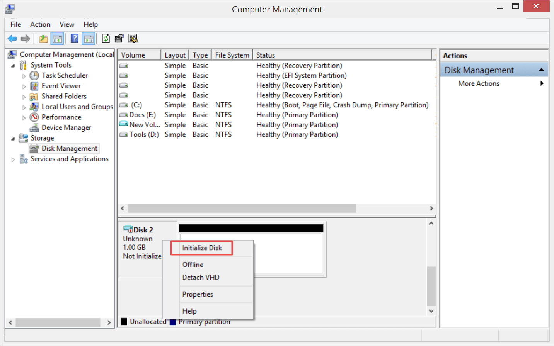Click the Up one level folder icon
Screen dimensions: 554x346
click(43, 39)
